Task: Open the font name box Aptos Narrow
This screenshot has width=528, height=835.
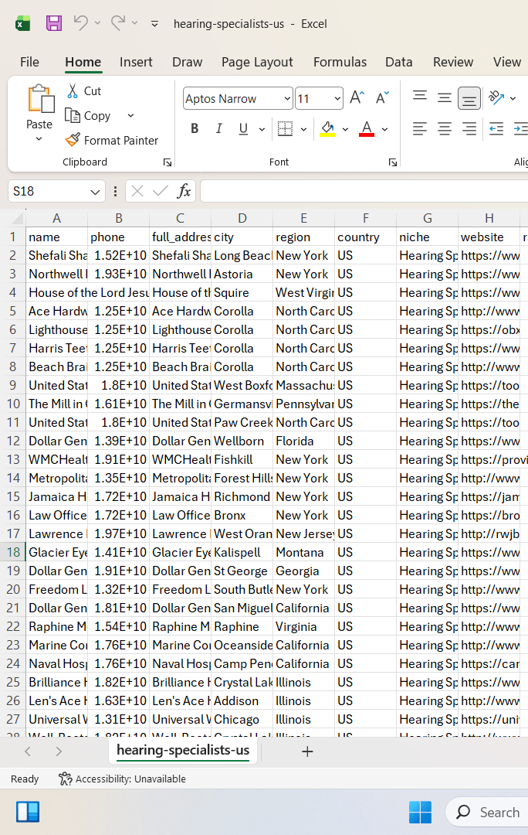Action: [238, 98]
